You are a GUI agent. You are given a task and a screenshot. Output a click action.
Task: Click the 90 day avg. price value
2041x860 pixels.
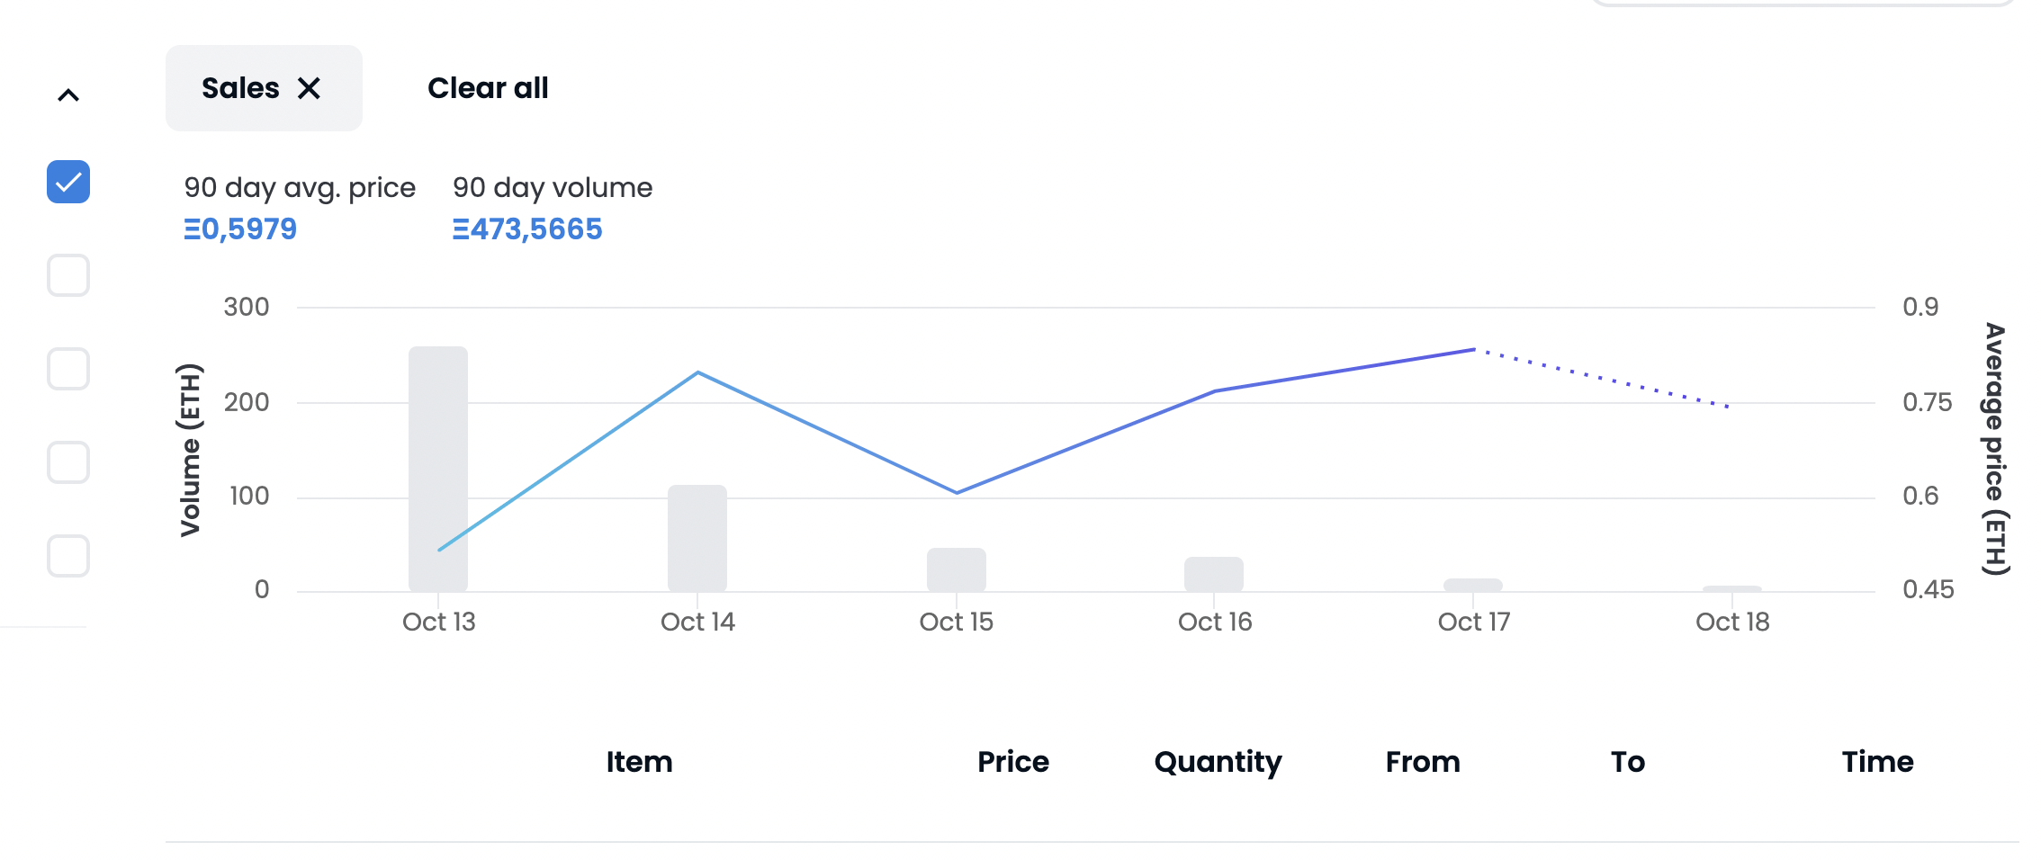(240, 229)
